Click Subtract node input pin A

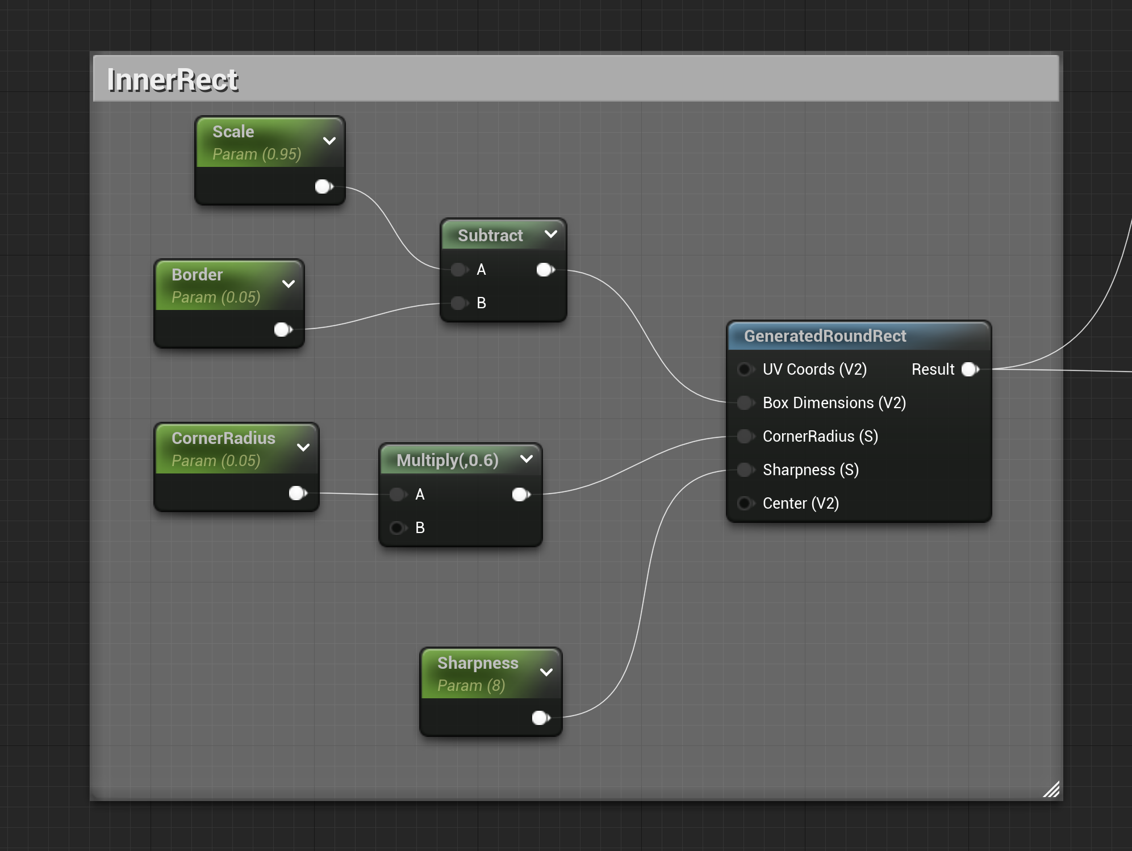click(459, 270)
